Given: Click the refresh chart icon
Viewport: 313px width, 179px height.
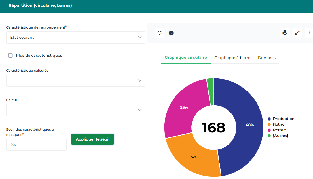Looking at the screenshot, I should [159, 33].
